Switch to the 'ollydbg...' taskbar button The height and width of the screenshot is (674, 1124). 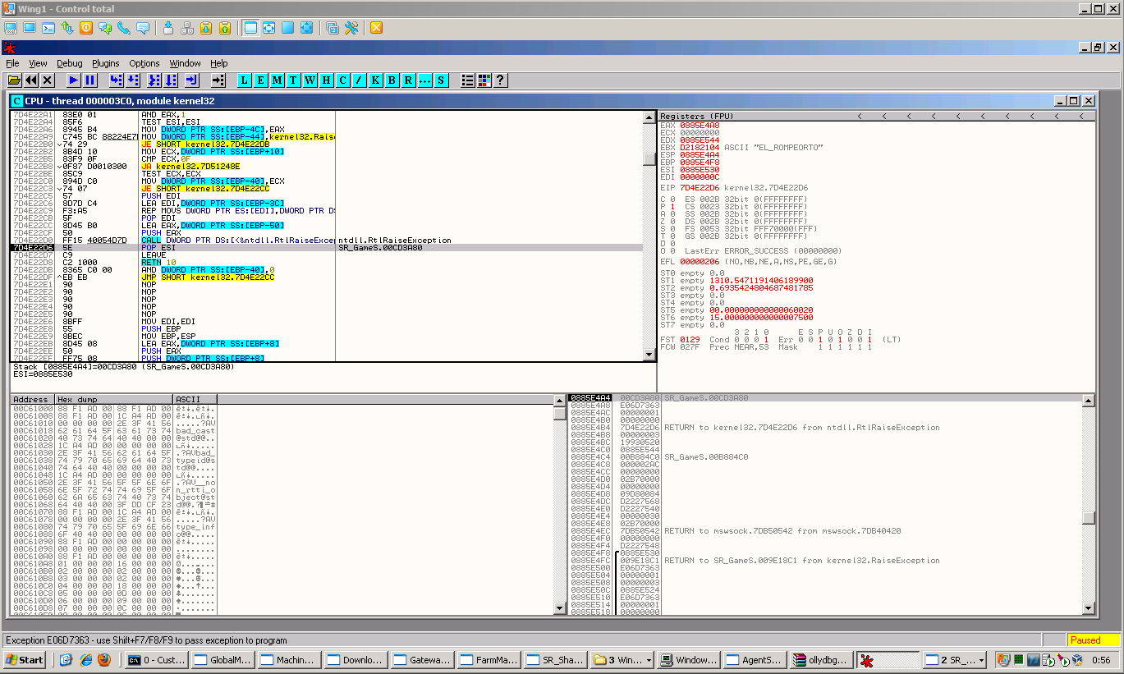coord(822,659)
